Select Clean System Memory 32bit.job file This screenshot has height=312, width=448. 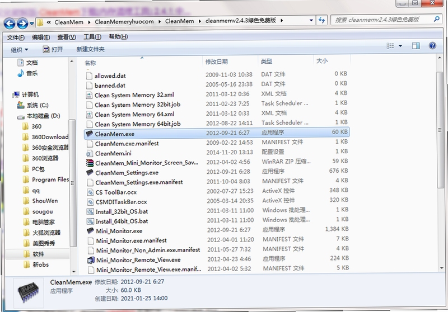point(137,105)
